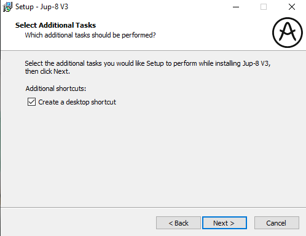Click the 'Additional shortcuts:' group label
The width and height of the screenshot is (306, 236).
(56, 88)
